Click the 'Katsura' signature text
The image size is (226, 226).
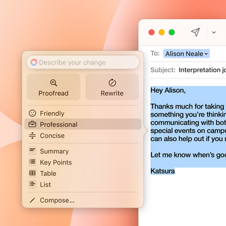(163, 171)
